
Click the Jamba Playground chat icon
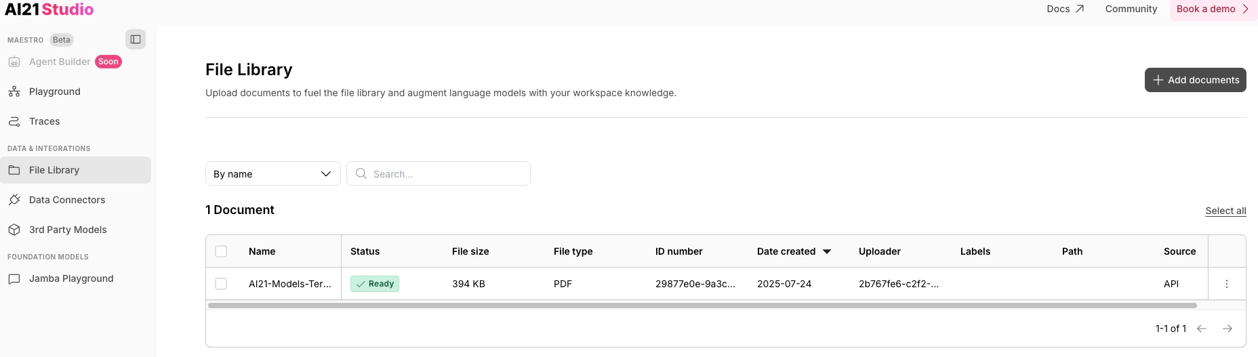point(14,278)
